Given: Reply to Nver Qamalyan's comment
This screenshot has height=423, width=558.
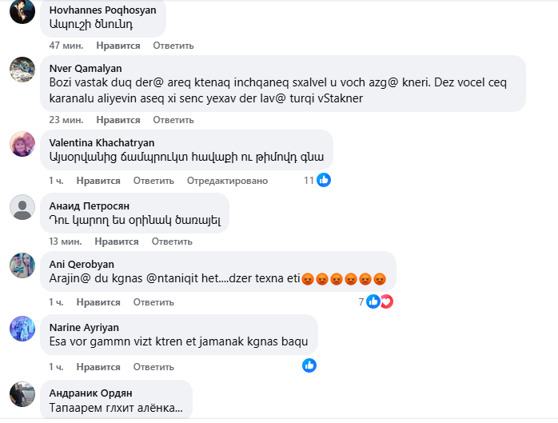Looking at the screenshot, I should click(168, 120).
